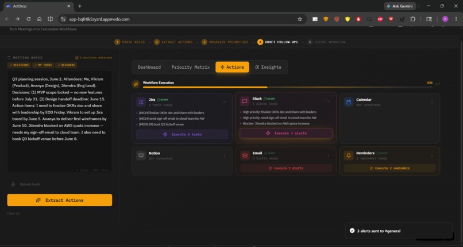Click the Clear all link
Screen dimensions: 463x247
point(13,213)
